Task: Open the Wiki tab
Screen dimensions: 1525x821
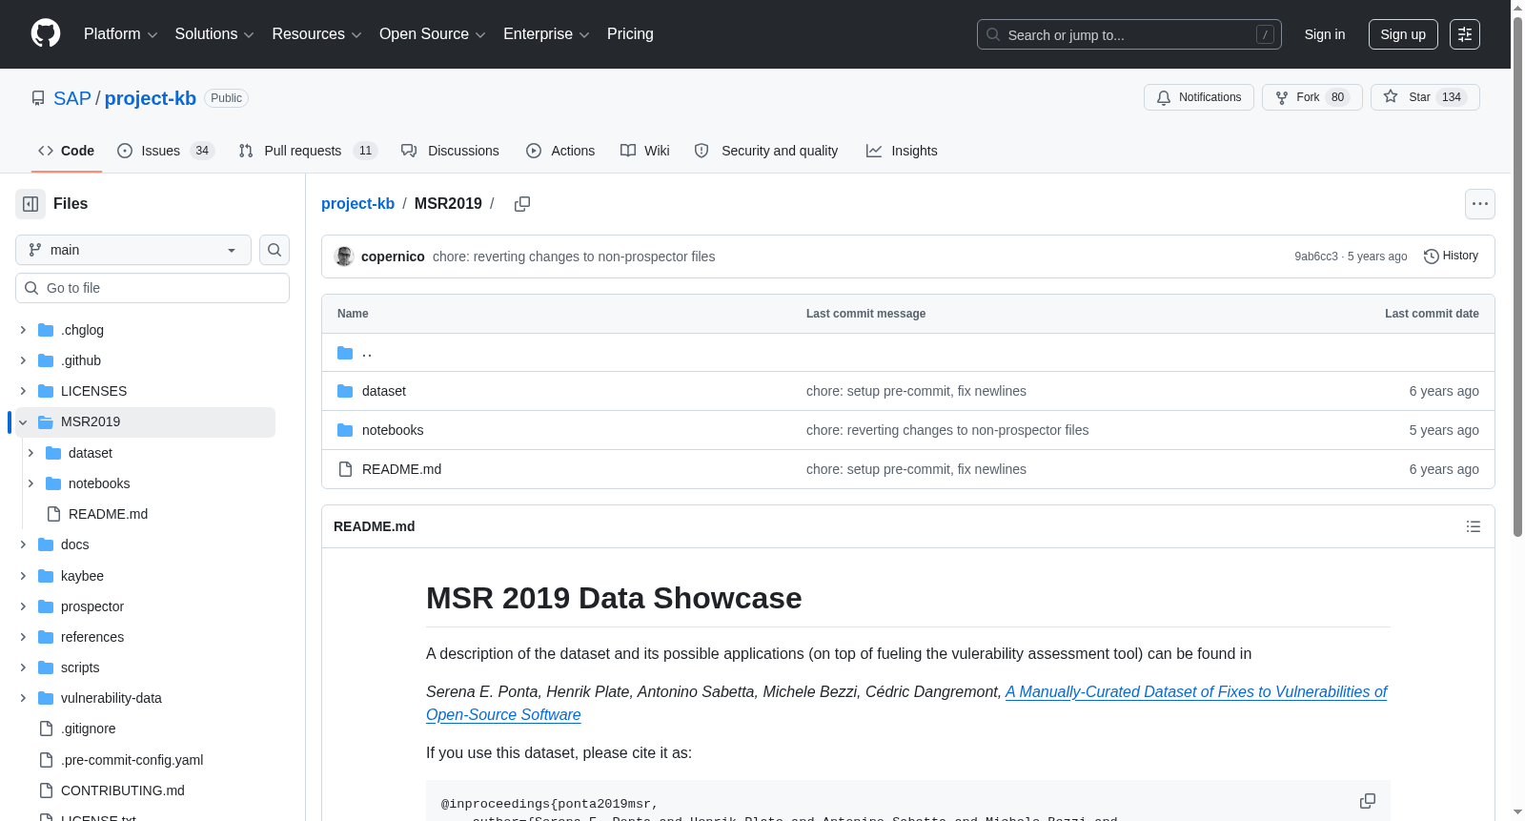Action: [645, 151]
